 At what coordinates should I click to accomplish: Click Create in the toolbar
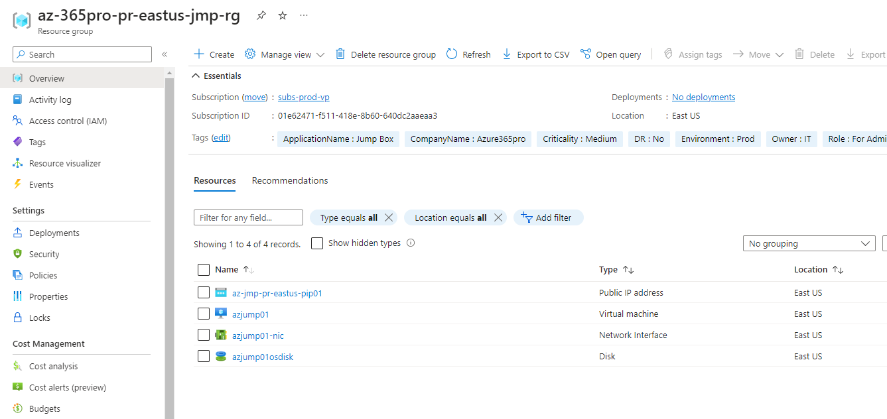[x=214, y=54]
